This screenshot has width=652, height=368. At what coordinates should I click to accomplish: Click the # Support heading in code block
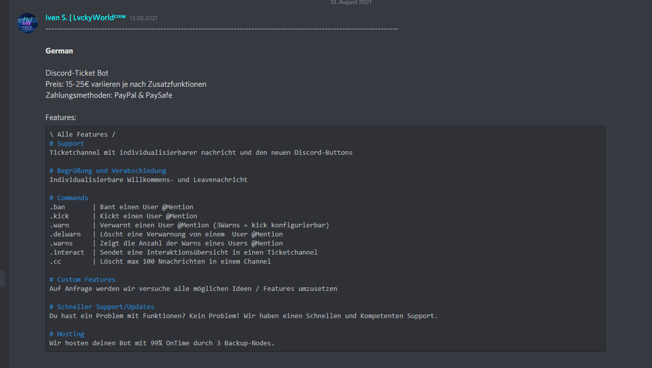pos(67,144)
